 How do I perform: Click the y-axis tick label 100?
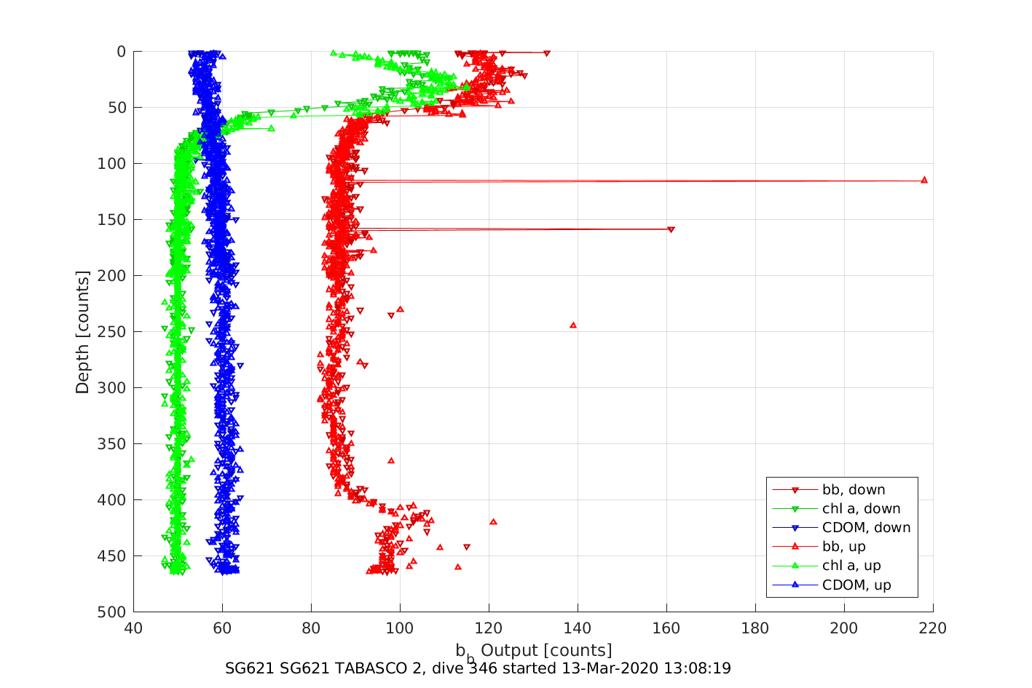111,164
